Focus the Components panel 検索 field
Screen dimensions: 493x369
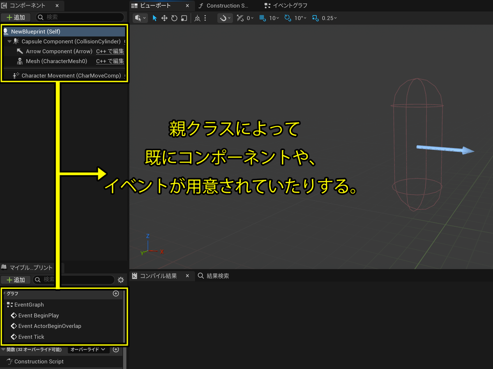point(80,17)
